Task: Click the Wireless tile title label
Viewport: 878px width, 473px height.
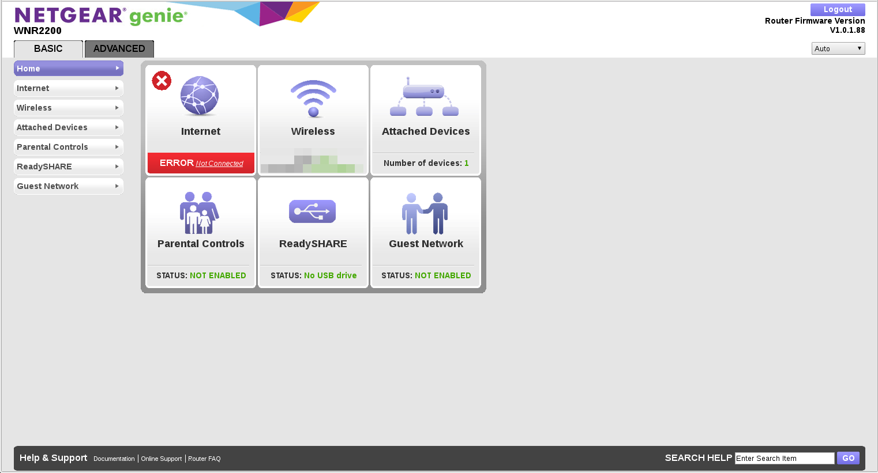Action: (x=313, y=131)
